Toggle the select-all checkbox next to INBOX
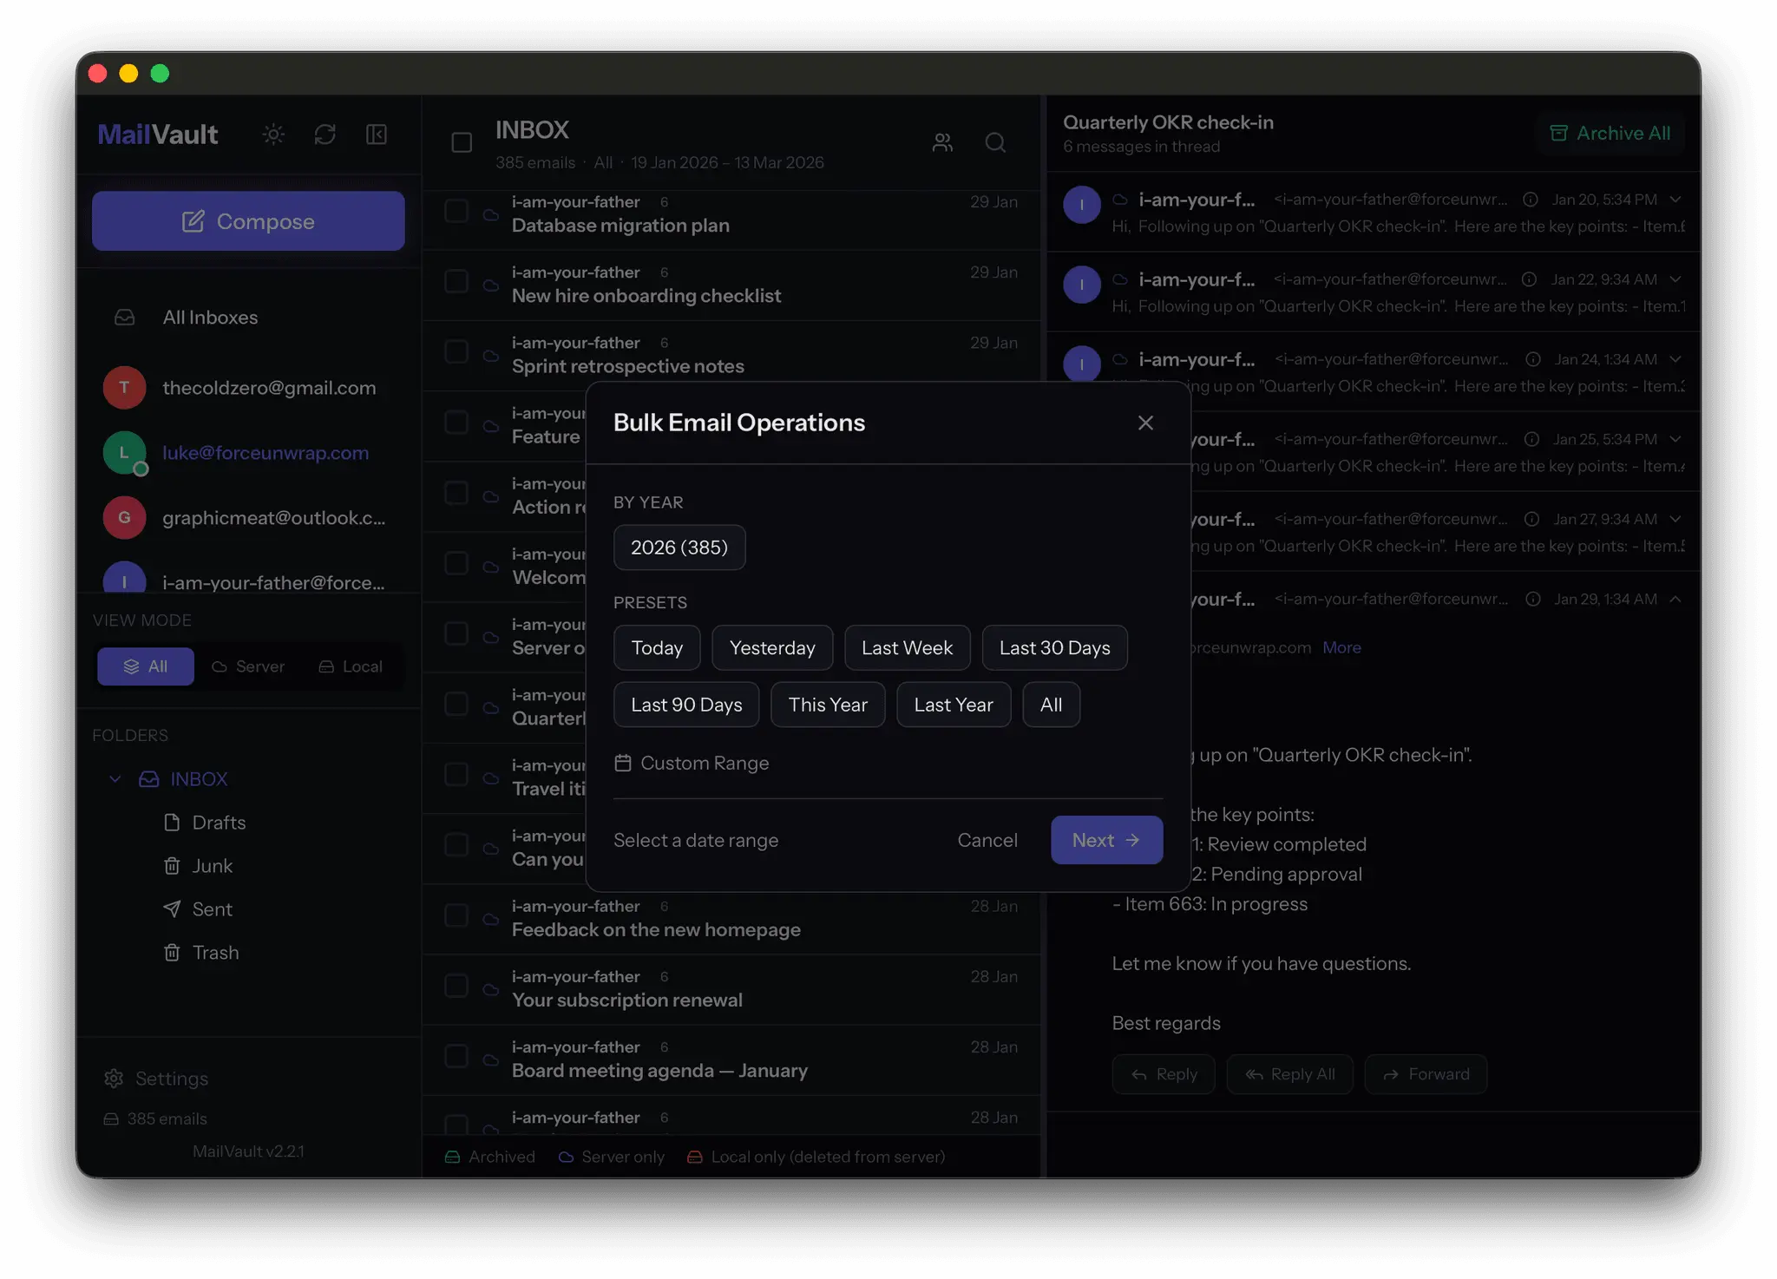This screenshot has height=1279, width=1777. [462, 142]
